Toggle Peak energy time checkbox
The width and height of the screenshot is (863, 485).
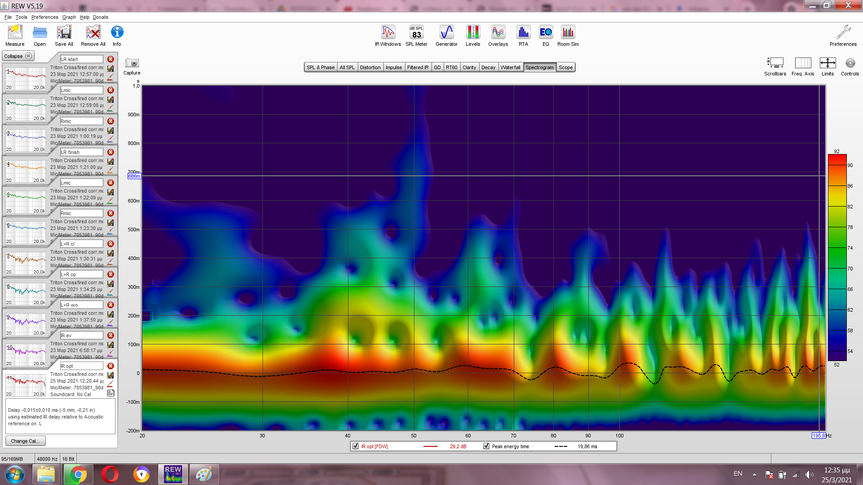click(x=486, y=446)
